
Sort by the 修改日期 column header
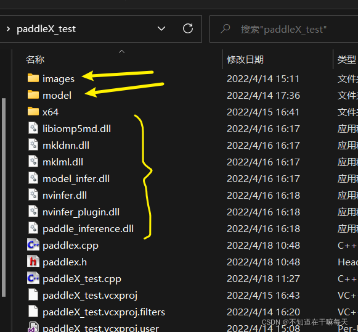click(245, 60)
